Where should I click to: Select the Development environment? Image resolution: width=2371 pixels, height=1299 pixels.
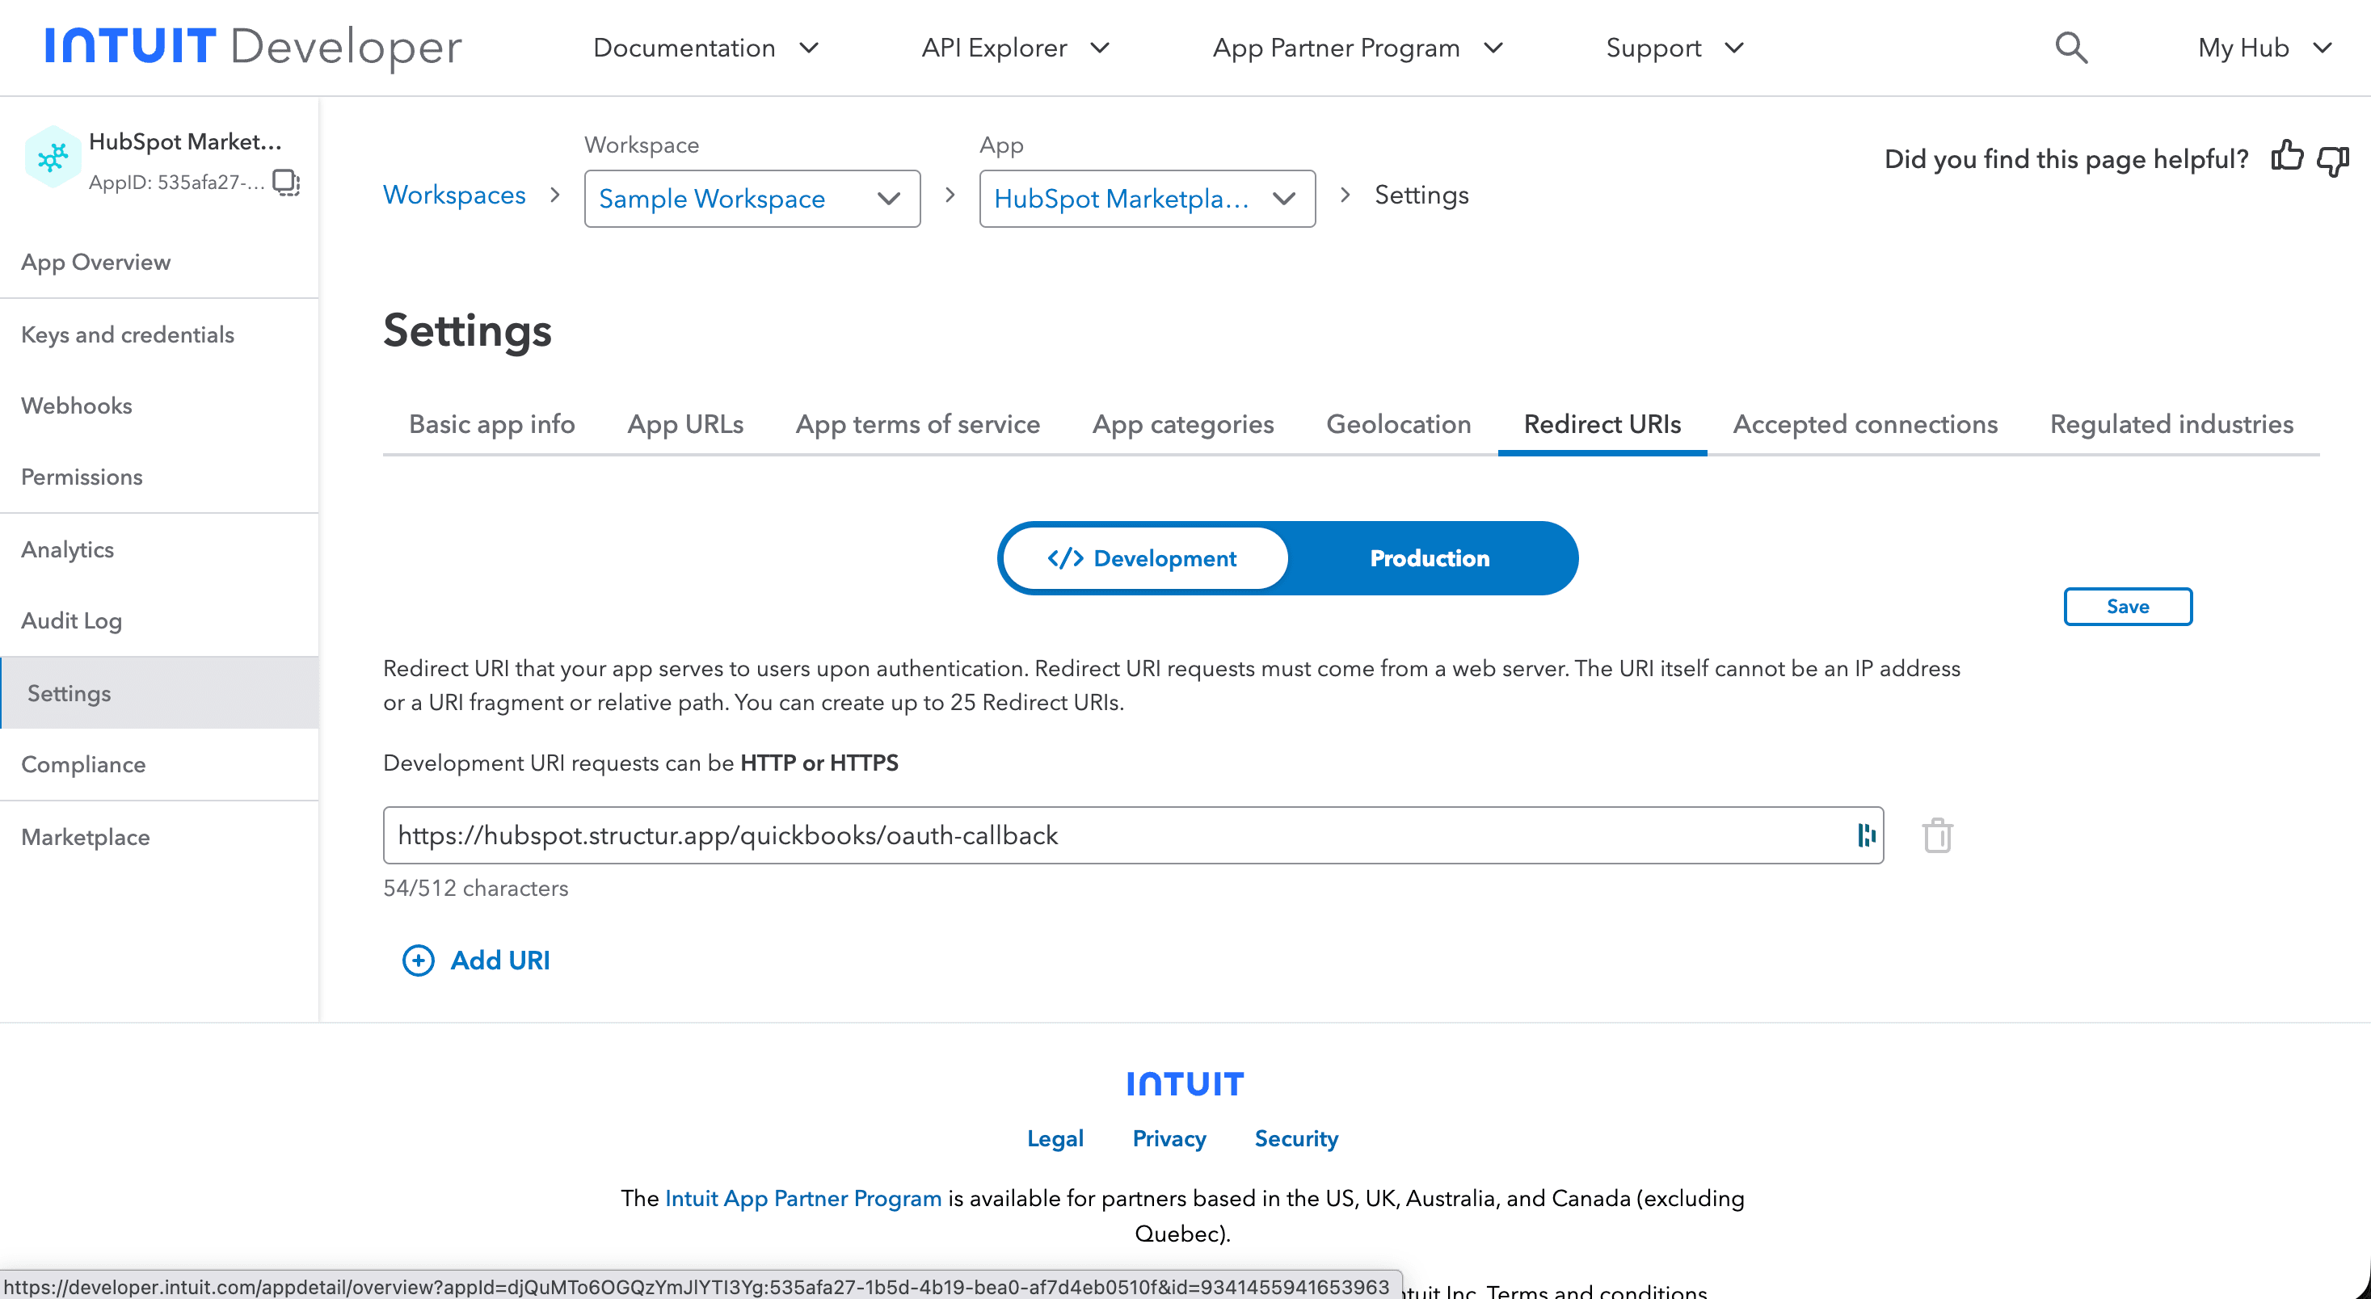pos(1144,557)
